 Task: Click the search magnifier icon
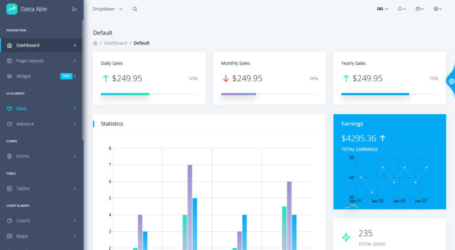(135, 9)
